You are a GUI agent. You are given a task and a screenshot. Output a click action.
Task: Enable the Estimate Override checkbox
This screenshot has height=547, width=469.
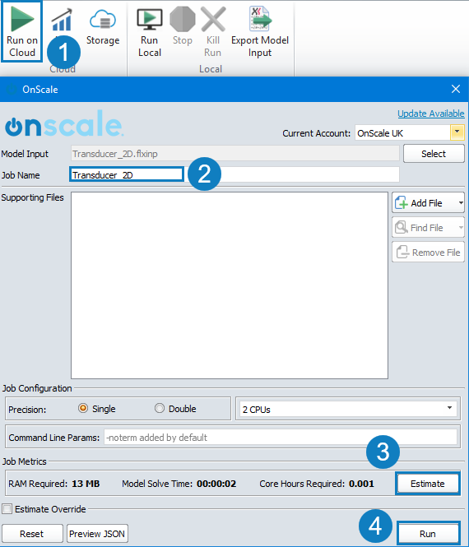point(7,509)
